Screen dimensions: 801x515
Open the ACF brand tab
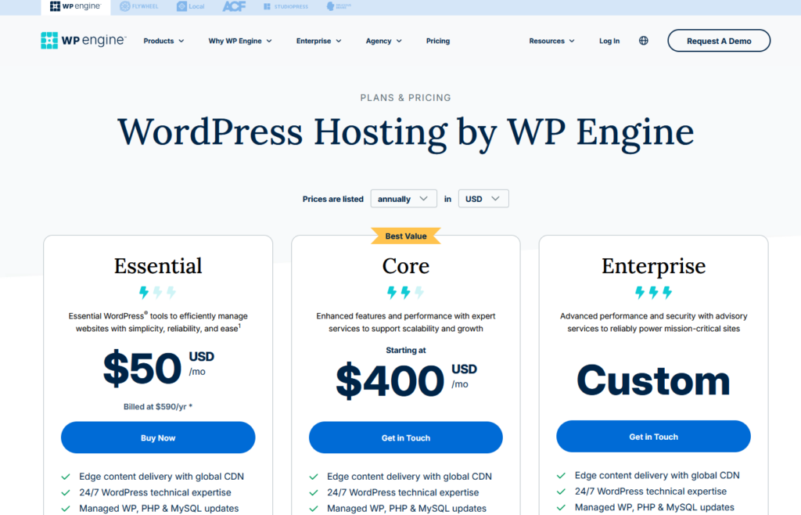click(x=234, y=7)
